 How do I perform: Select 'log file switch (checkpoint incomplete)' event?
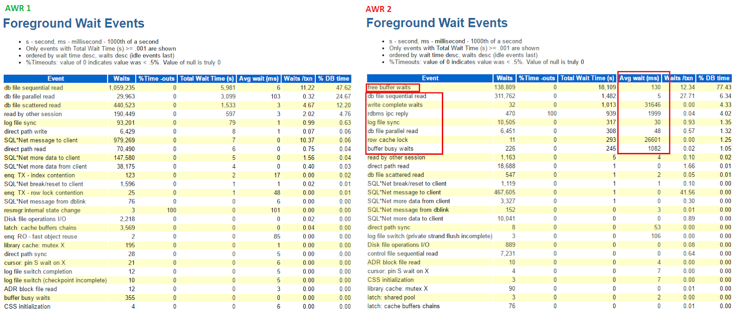click(x=56, y=281)
